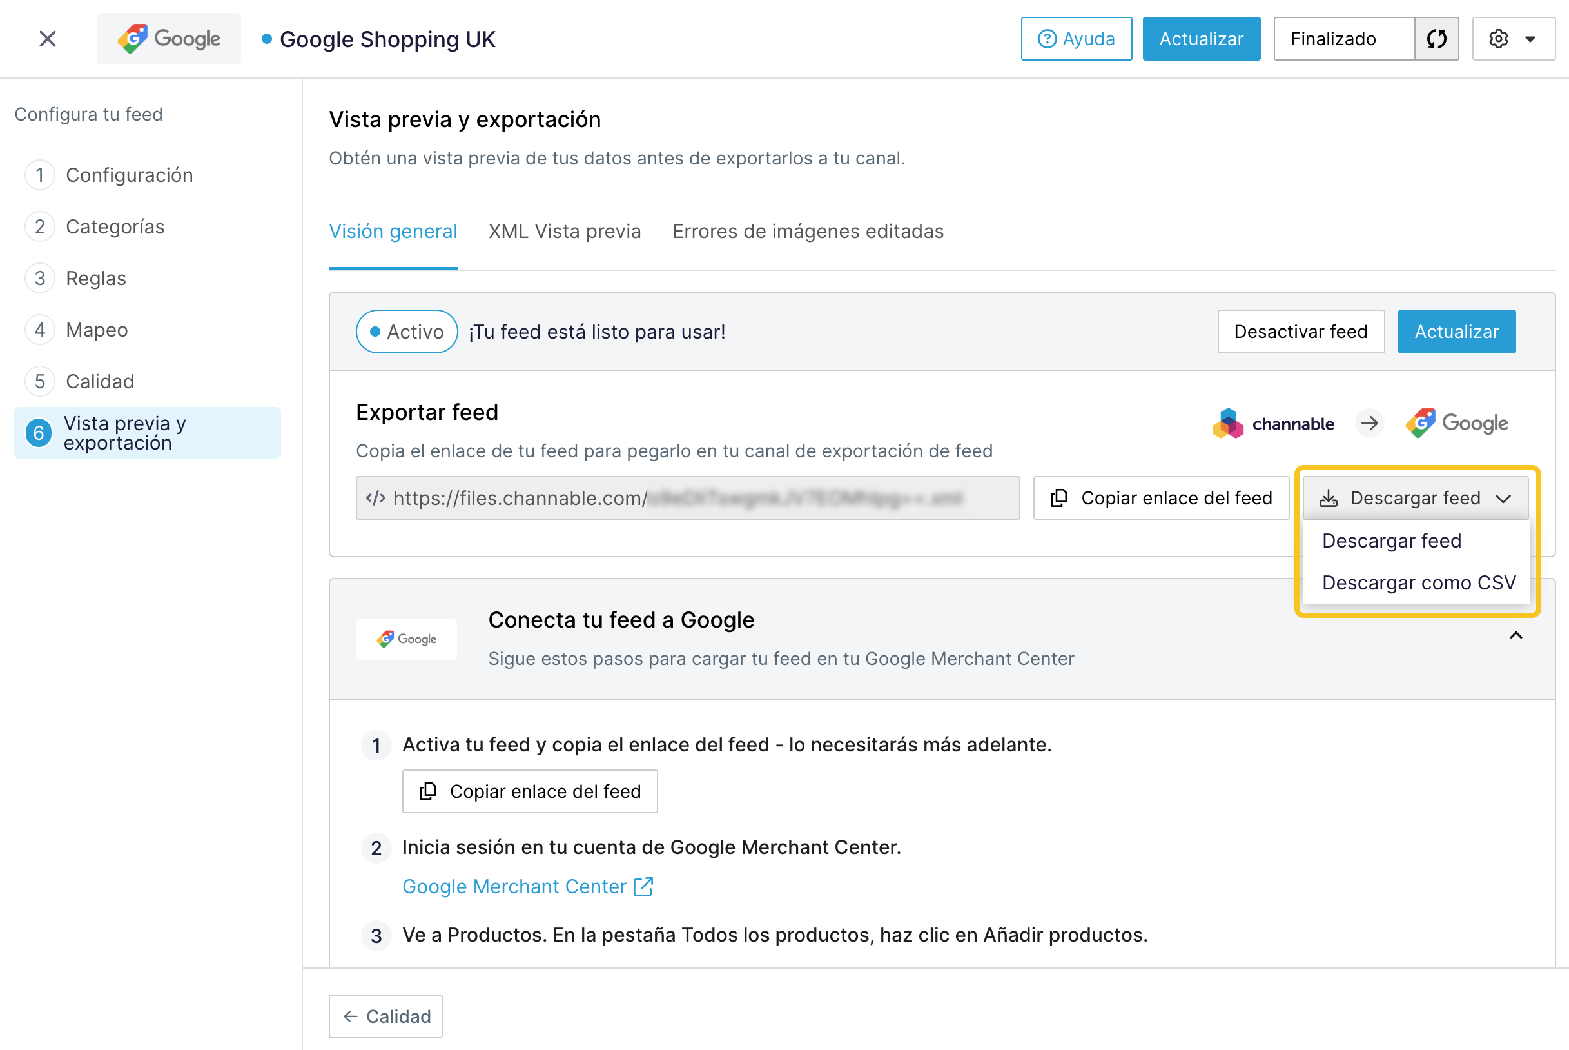Click the Configura tu feed heading
The width and height of the screenshot is (1569, 1050).
point(88,114)
